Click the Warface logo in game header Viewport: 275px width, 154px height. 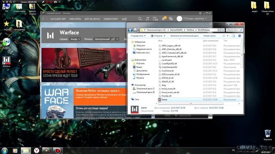point(50,35)
